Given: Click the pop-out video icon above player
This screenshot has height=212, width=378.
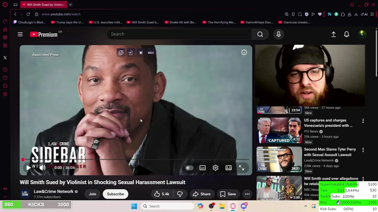Looking at the screenshot, I should (121, 53).
